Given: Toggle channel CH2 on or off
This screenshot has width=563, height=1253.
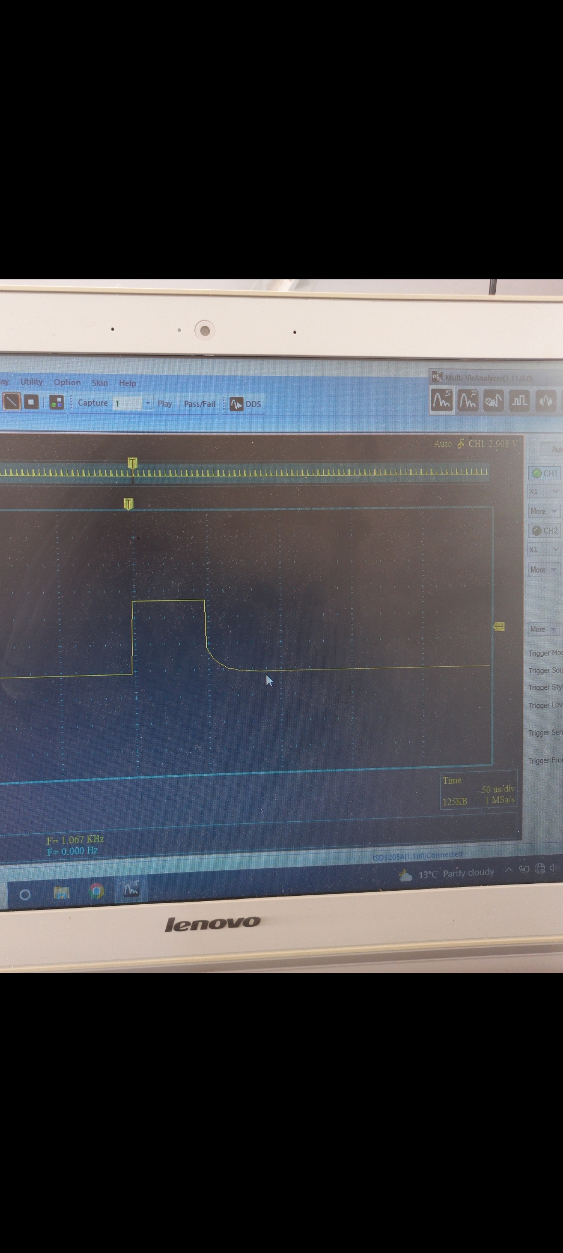Looking at the screenshot, I should [x=544, y=530].
